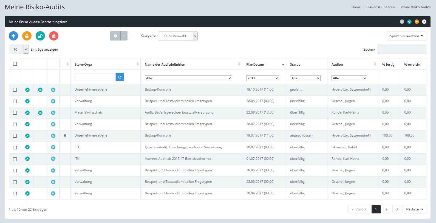Open the PlanDatum year filter showing 2017
Screen dimensions: 436x223
(262, 78)
